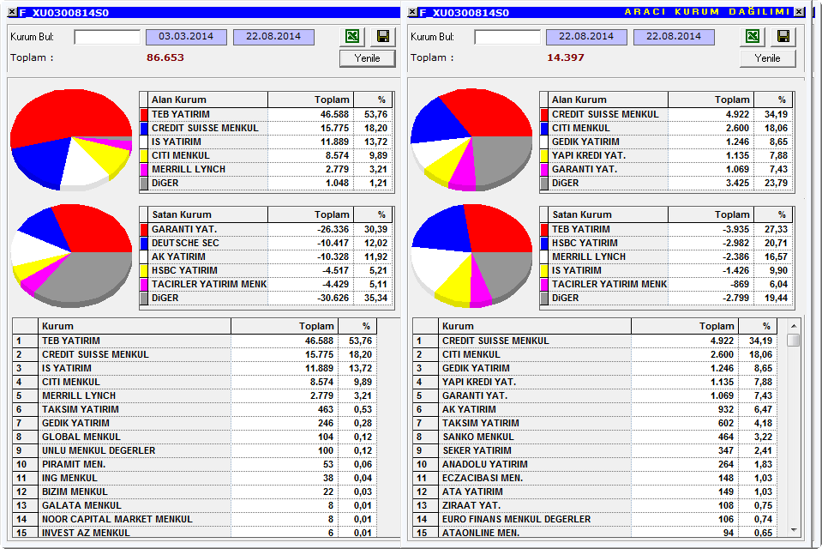Close the ARACI KURUM DAĞILIMI window
The image size is (822, 549).
pos(799,12)
